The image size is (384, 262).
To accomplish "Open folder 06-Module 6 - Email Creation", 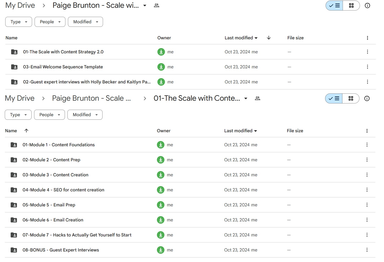I will pos(53,220).
